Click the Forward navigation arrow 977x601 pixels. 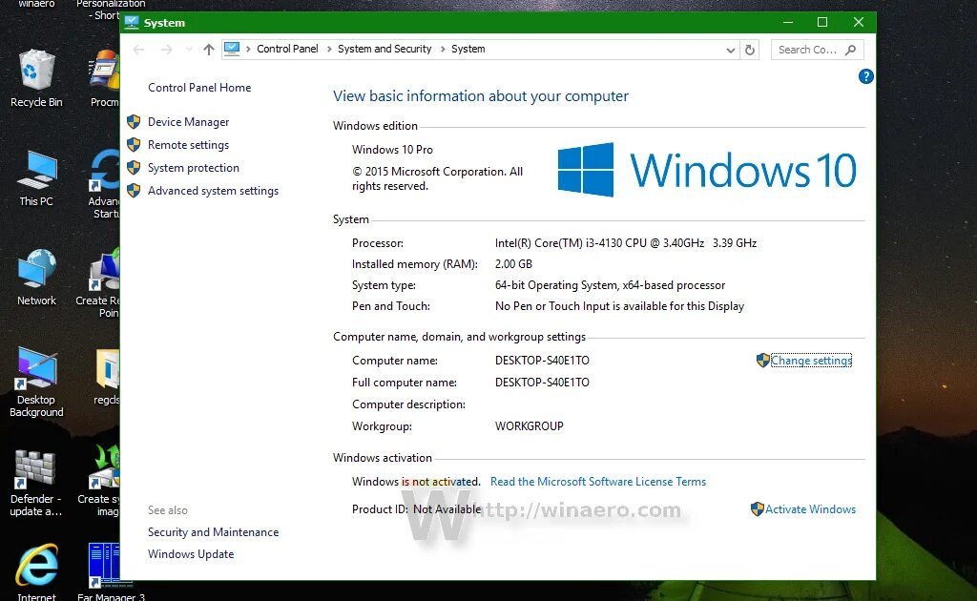(x=166, y=50)
